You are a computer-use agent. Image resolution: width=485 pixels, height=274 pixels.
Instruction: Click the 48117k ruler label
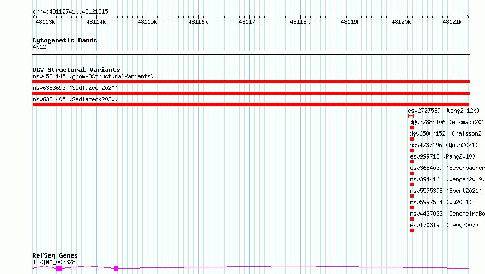click(248, 22)
